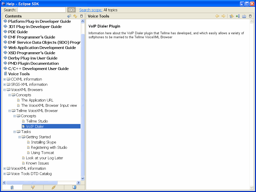Open C/C++ Development User Guide
Viewport: 256px width, 192px height.
(38, 68)
